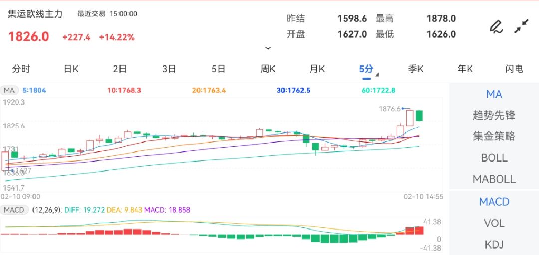Click the MA 5:1804 value
This screenshot has width=539, height=255.
pyautogui.click(x=34, y=91)
